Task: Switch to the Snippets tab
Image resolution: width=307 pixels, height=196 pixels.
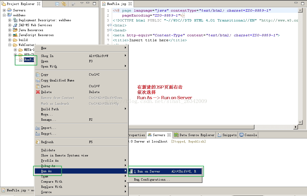Action: pos(227,135)
